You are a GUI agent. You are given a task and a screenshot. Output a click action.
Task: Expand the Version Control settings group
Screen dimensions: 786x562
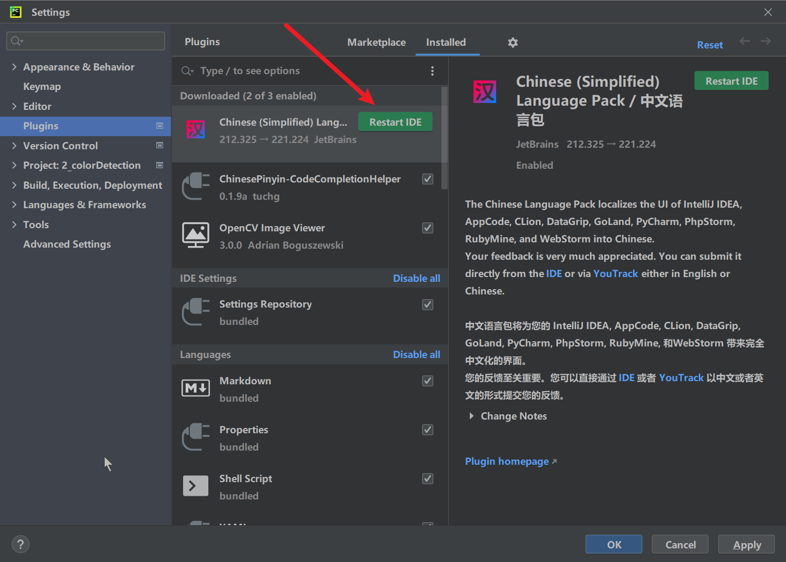pyautogui.click(x=14, y=146)
